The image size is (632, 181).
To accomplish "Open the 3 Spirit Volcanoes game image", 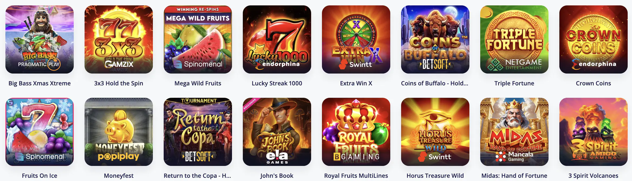I will pos(593,132).
